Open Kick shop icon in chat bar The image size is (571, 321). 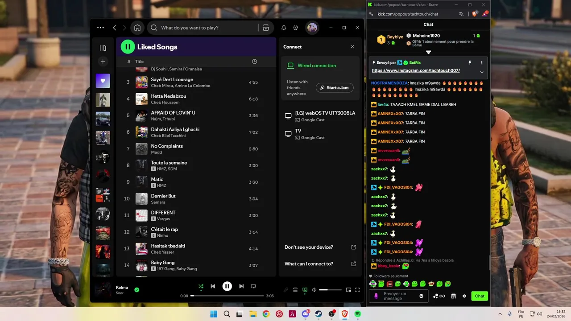pos(453,296)
